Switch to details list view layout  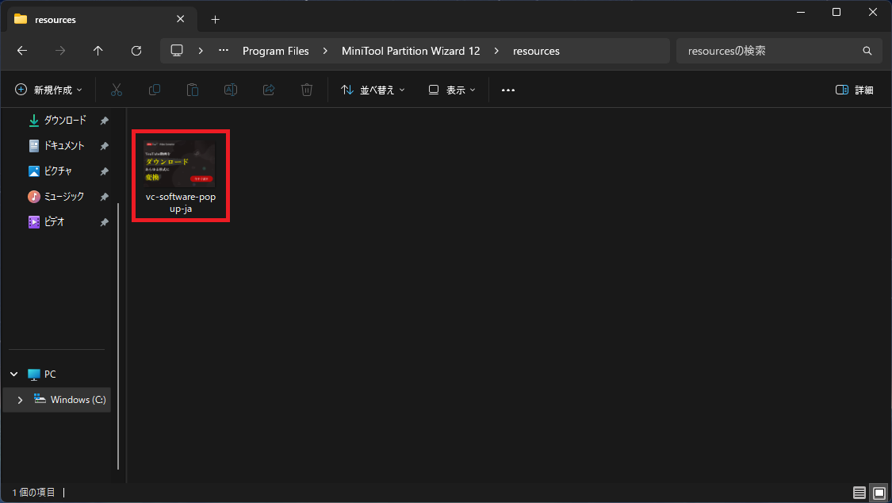point(859,493)
